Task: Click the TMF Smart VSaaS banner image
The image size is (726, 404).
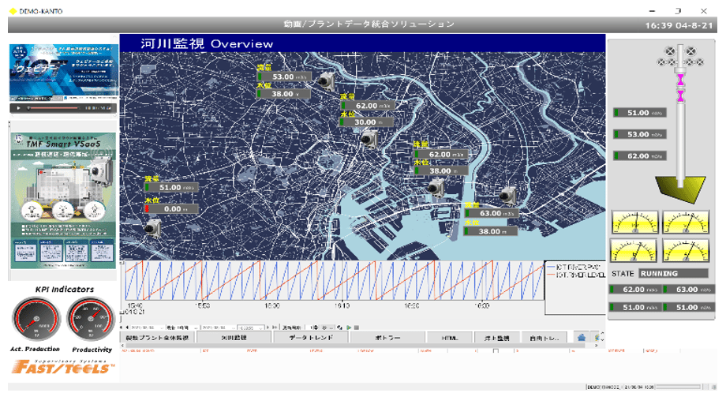Action: click(x=63, y=200)
